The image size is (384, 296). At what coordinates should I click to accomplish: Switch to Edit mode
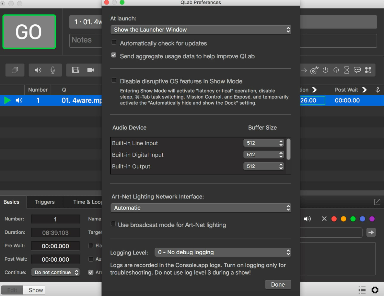[12, 290]
